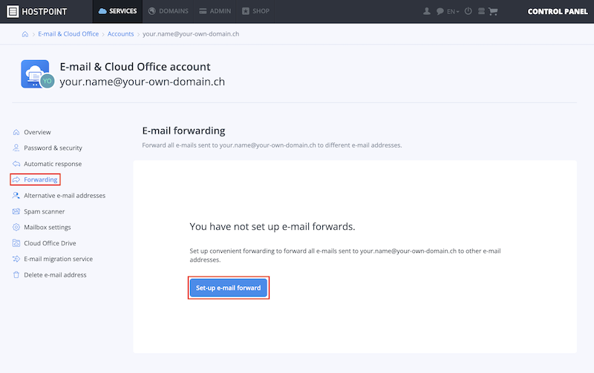Click the cloud icon on Services tab

[102, 11]
